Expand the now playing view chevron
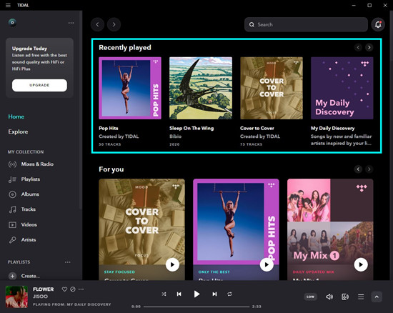This screenshot has height=313, width=393. (x=377, y=297)
